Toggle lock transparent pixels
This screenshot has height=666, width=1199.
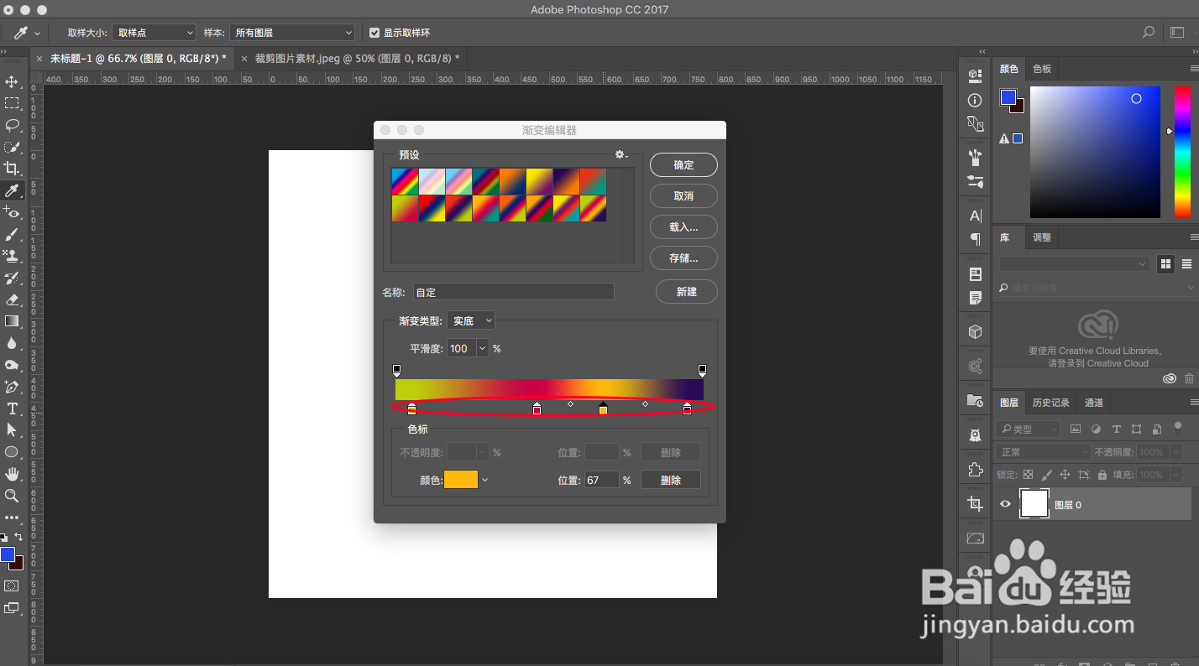1028,475
